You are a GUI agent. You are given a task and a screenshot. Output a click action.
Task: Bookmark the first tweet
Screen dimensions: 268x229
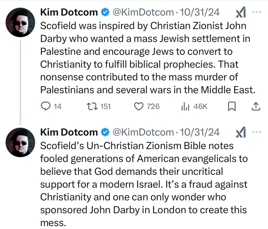(231, 106)
